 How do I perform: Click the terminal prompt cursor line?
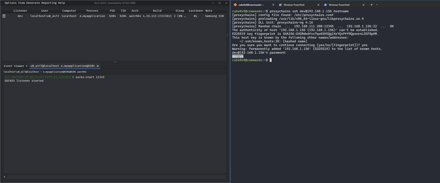point(252,60)
